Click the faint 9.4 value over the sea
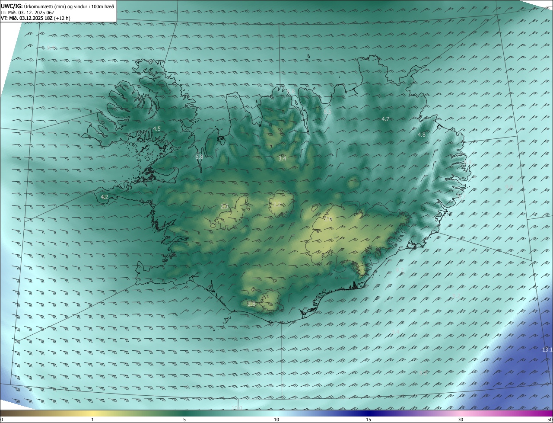The height and width of the screenshot is (423, 553). pyautogui.click(x=395, y=332)
